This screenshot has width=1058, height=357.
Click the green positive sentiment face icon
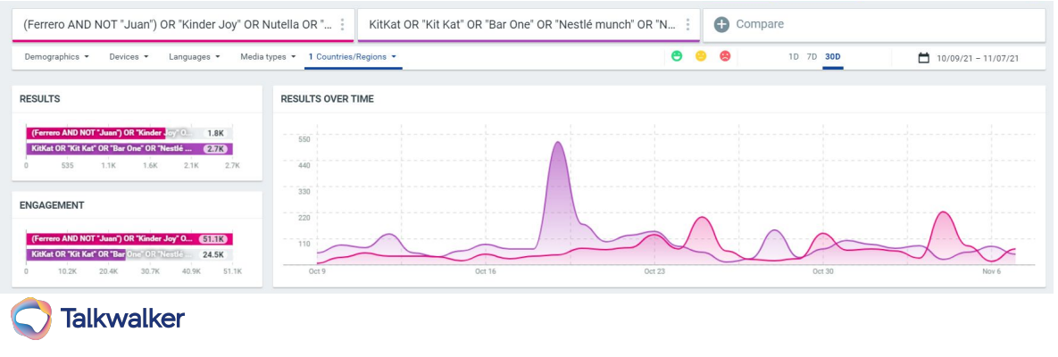click(x=678, y=57)
